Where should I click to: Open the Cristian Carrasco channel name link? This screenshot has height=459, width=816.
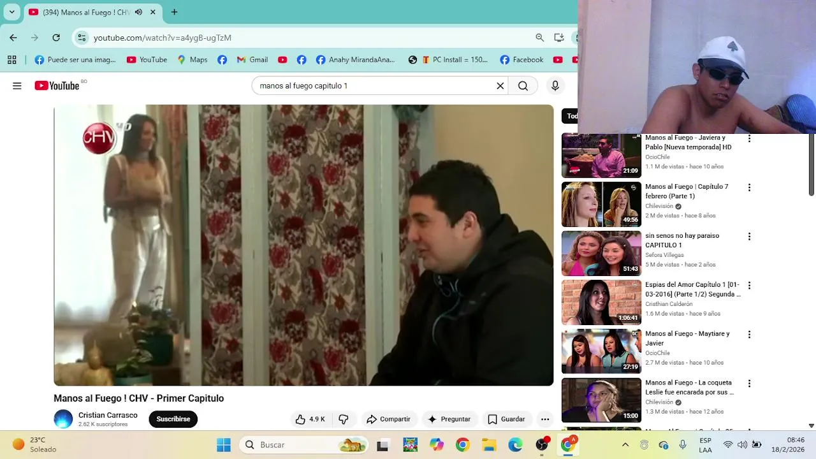(108, 415)
